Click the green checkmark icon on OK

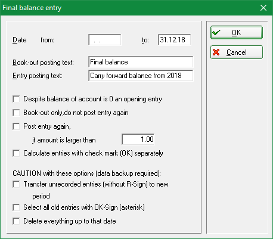point(216,32)
